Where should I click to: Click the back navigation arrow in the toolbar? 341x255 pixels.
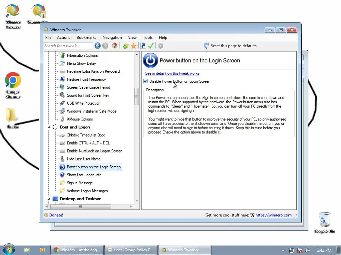pyautogui.click(x=98, y=46)
